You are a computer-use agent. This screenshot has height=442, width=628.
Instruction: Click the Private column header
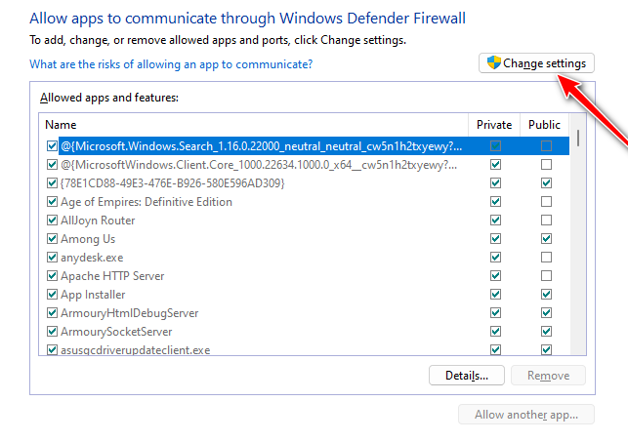(x=494, y=125)
